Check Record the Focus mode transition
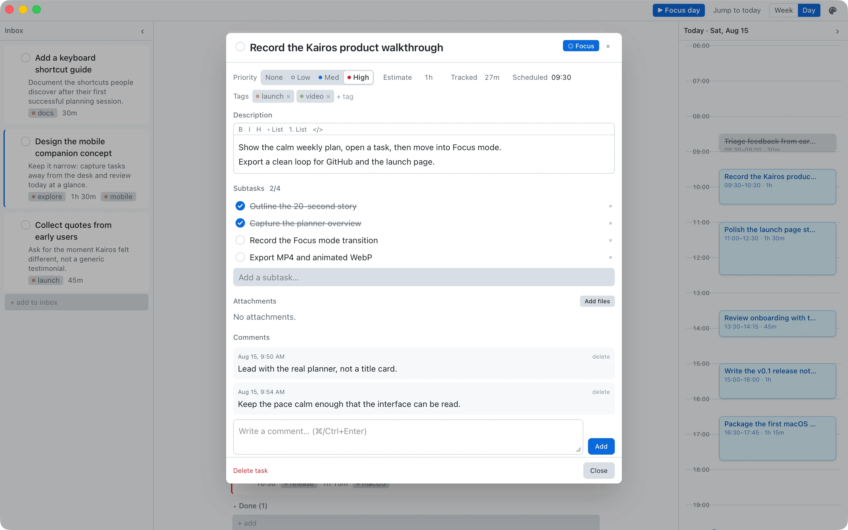848x530 pixels. coord(240,240)
